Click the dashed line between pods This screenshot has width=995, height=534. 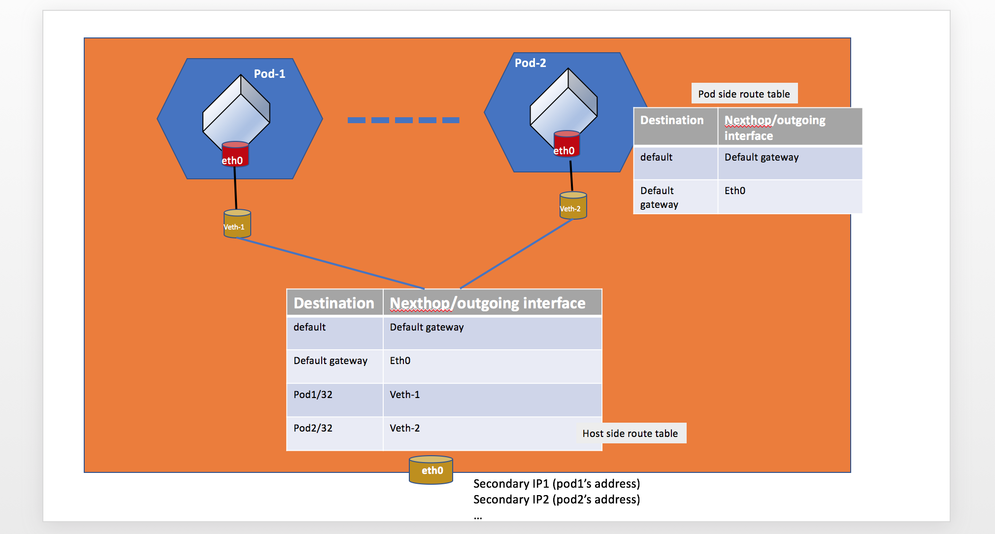(403, 120)
